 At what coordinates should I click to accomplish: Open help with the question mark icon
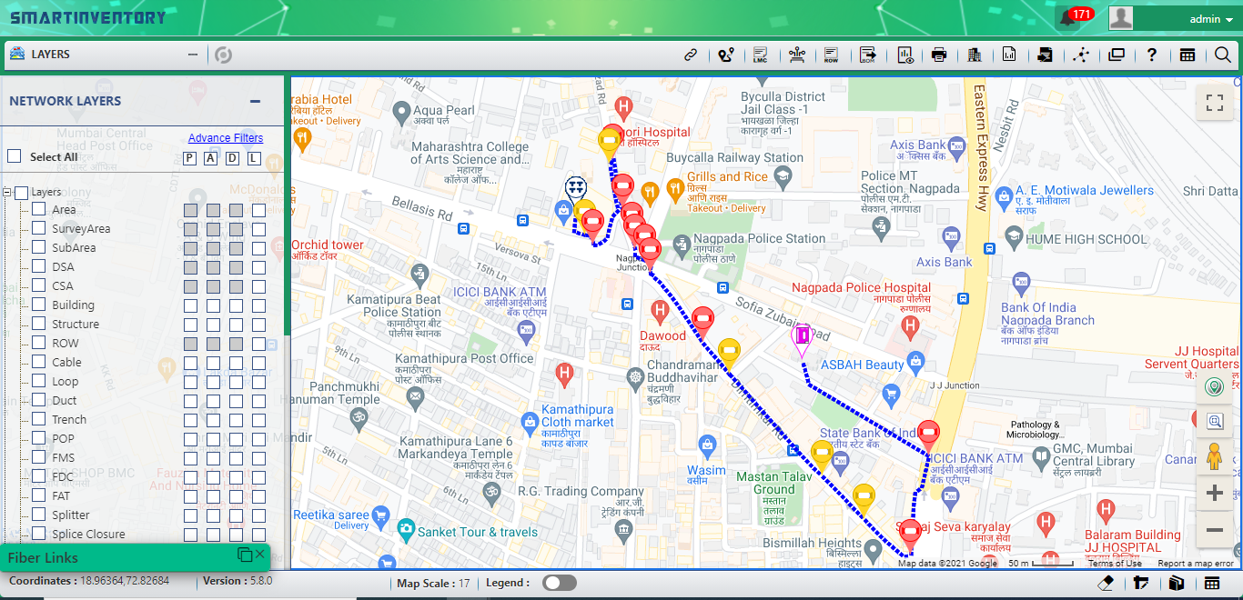pyautogui.click(x=1151, y=55)
